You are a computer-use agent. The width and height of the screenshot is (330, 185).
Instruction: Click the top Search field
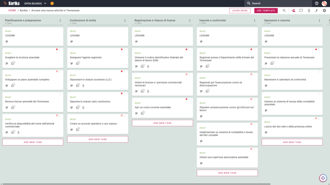coord(278,3)
